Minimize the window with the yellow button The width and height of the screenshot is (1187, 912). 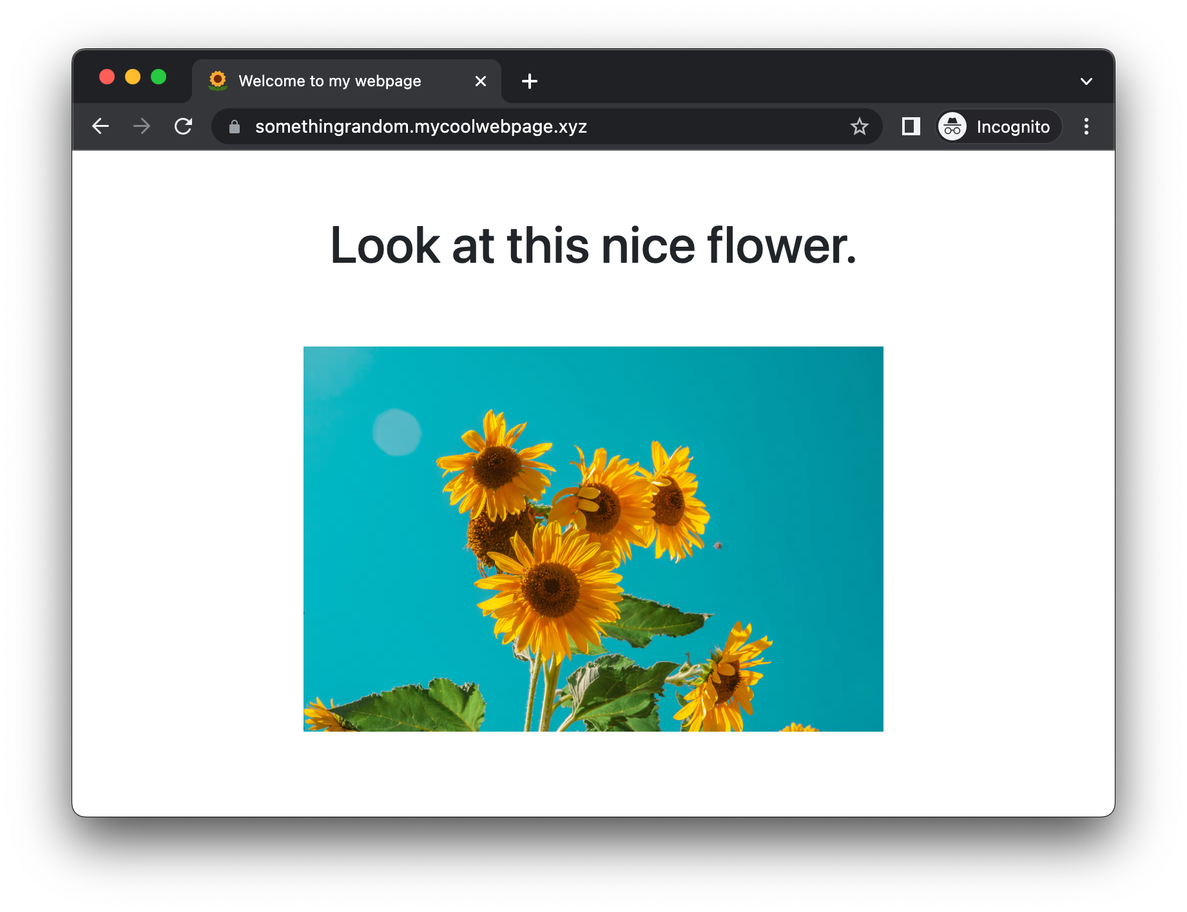[133, 77]
